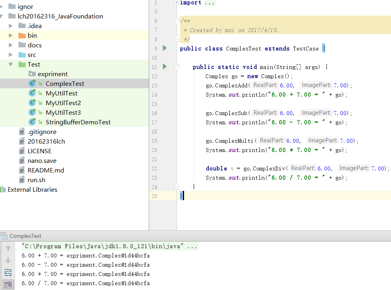This screenshot has width=391, height=290.
Task: Click the ComplexTest class icon
Action: point(32,83)
